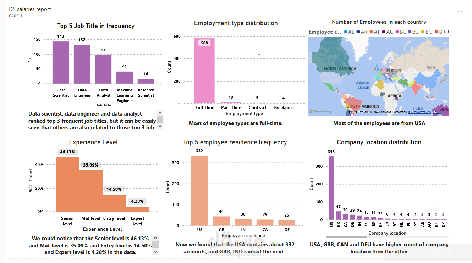Viewport: 472px width, 263px height.
Task: Select the US bar in employee residence chart
Action: click(200, 191)
